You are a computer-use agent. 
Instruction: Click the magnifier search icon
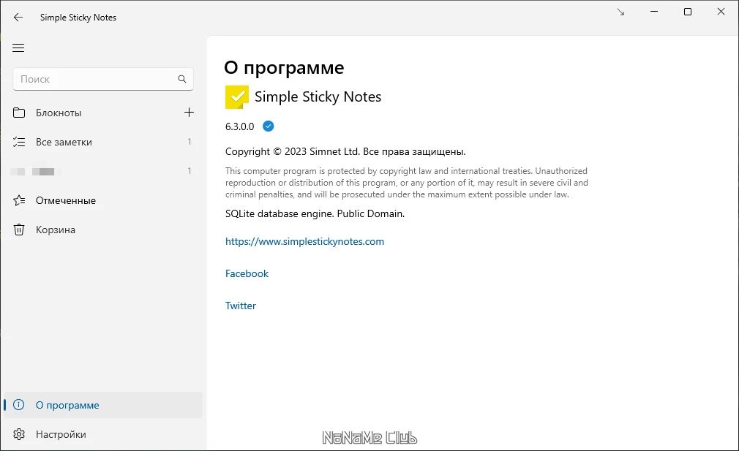tap(182, 79)
